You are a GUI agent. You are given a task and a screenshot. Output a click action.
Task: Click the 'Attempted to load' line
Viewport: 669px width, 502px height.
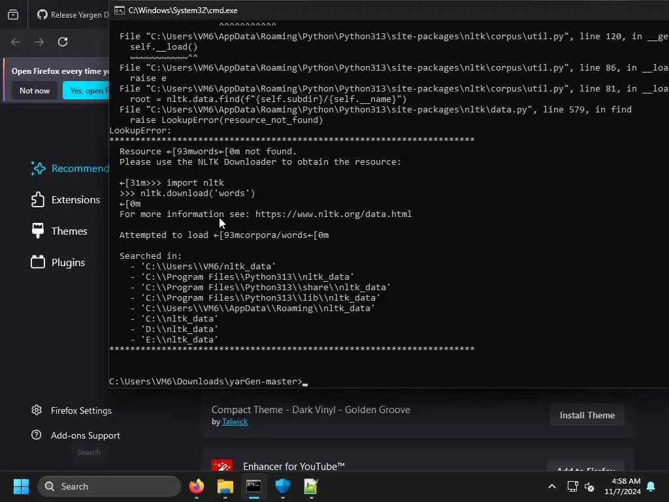click(x=224, y=235)
